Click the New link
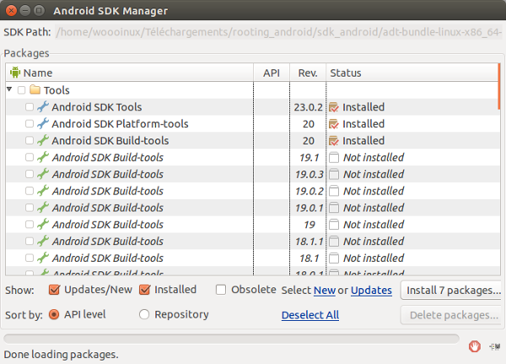This screenshot has height=364, width=506. click(x=325, y=291)
